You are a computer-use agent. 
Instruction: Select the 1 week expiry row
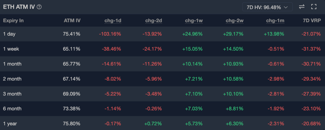11,49
